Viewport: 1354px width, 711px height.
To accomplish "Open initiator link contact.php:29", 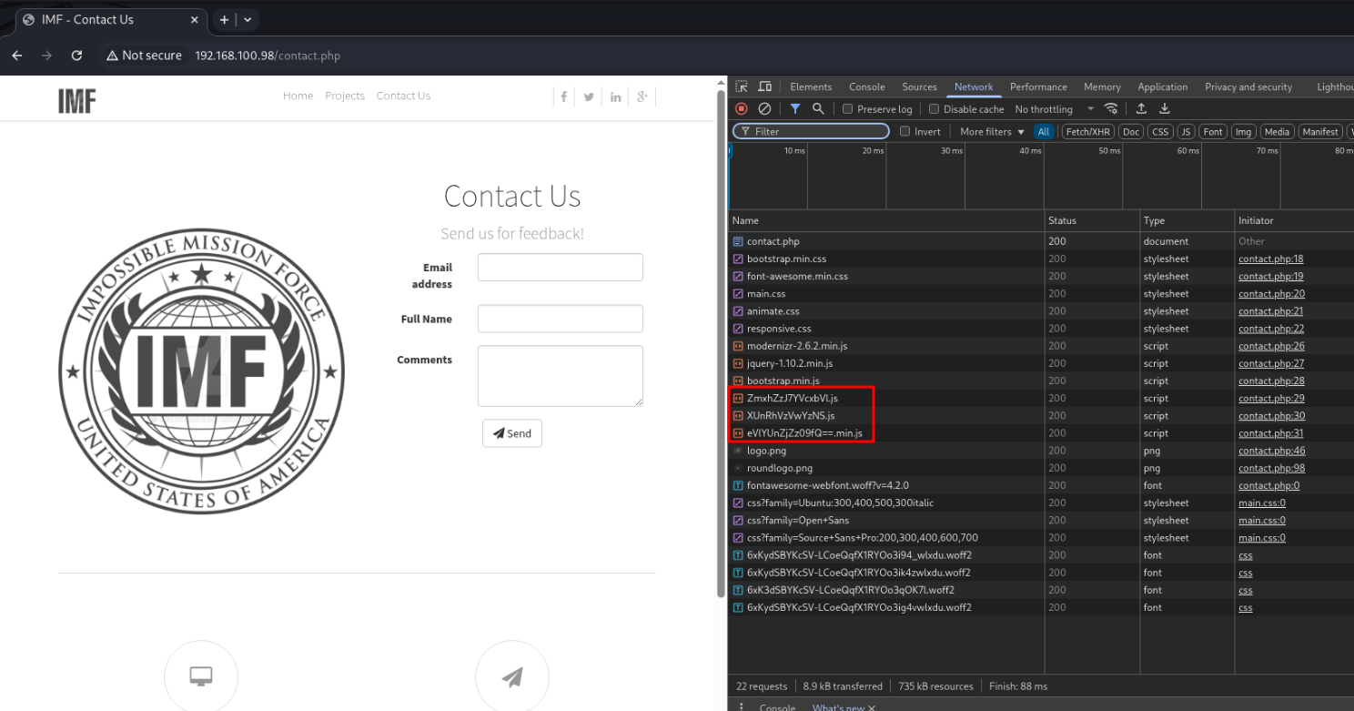I will click(x=1270, y=398).
